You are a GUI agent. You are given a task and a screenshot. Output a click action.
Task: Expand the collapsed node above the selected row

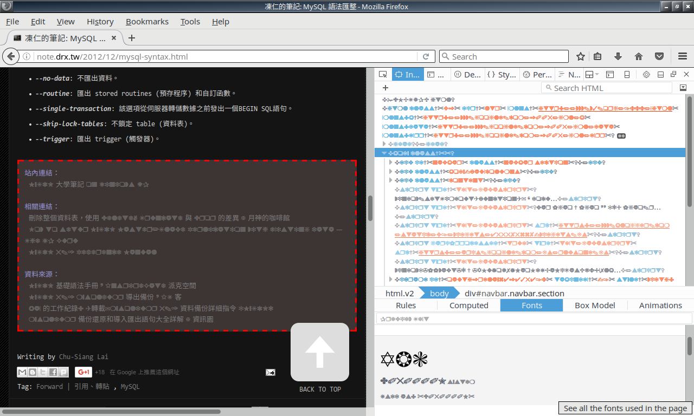[x=384, y=144]
